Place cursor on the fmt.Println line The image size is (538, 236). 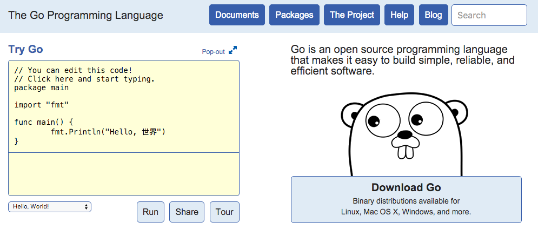coord(109,132)
